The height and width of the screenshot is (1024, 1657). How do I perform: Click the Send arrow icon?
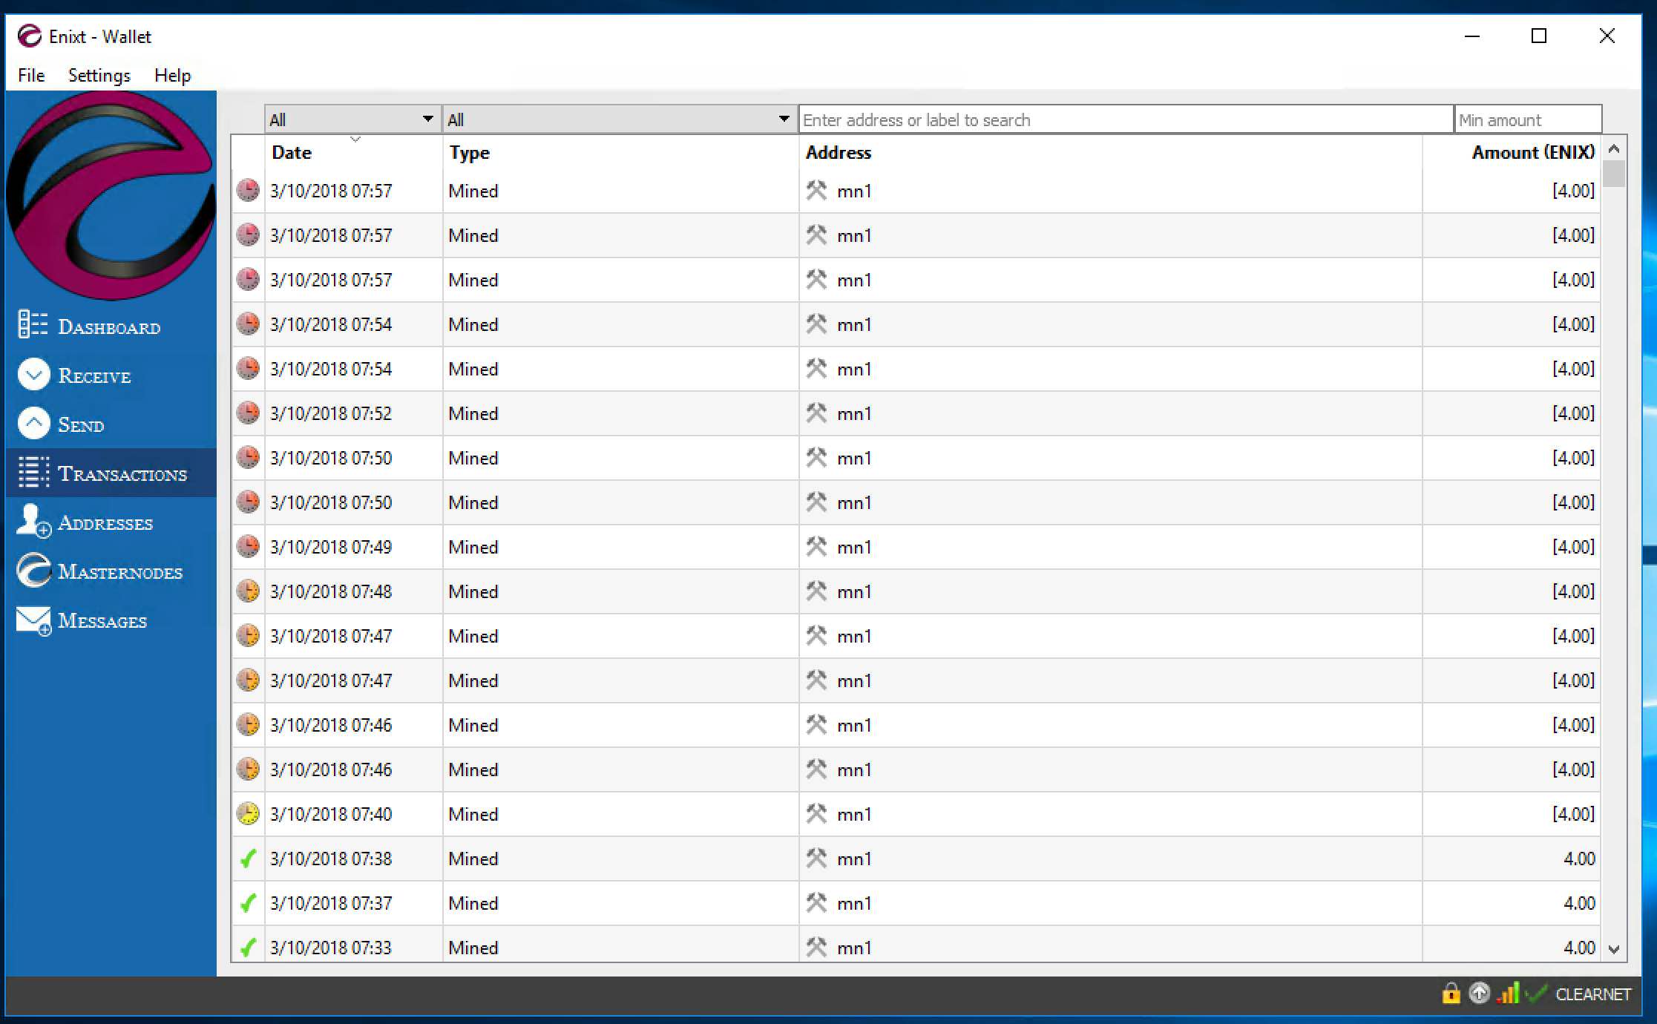[x=33, y=424]
